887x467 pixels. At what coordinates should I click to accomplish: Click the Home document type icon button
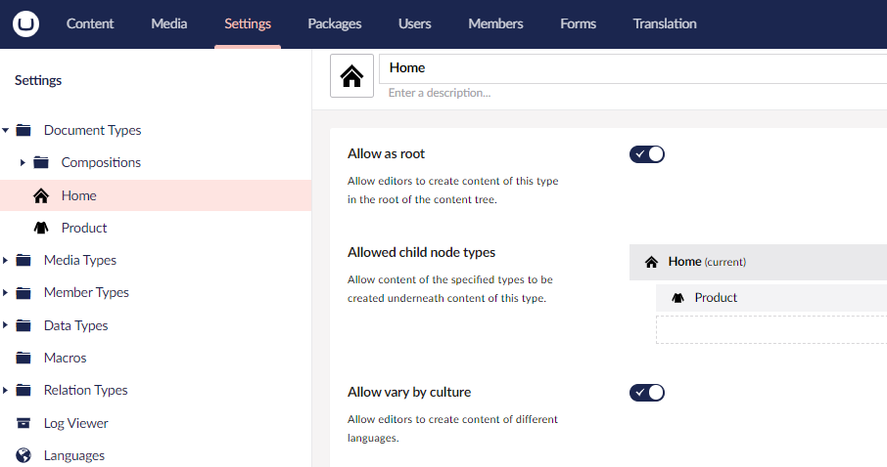pos(351,75)
